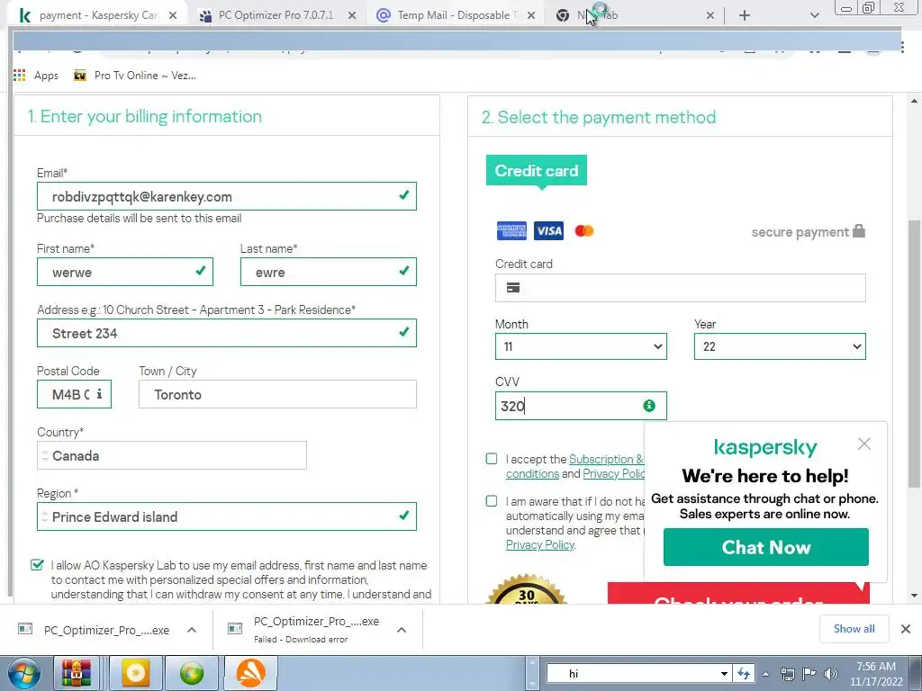This screenshot has height=691, width=922.
Task: Click the failed PC_Optimizer_Pro download item
Action: tap(304, 629)
